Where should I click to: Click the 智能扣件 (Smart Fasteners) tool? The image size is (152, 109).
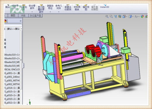[23, 7]
